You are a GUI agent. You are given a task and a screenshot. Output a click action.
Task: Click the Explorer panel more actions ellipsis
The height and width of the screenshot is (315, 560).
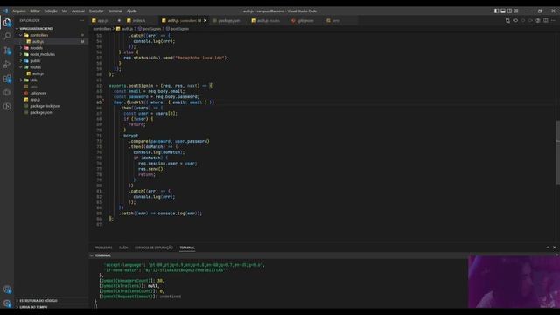81,21
